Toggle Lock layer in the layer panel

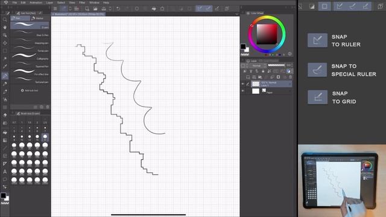point(263,71)
